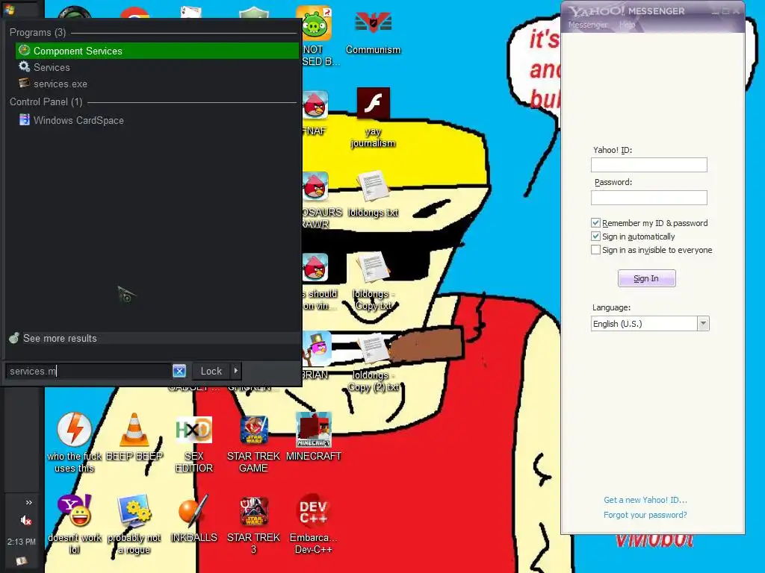The image size is (765, 573).
Task: Select the Embarcadero Dev-C++ icon
Action: point(314,525)
